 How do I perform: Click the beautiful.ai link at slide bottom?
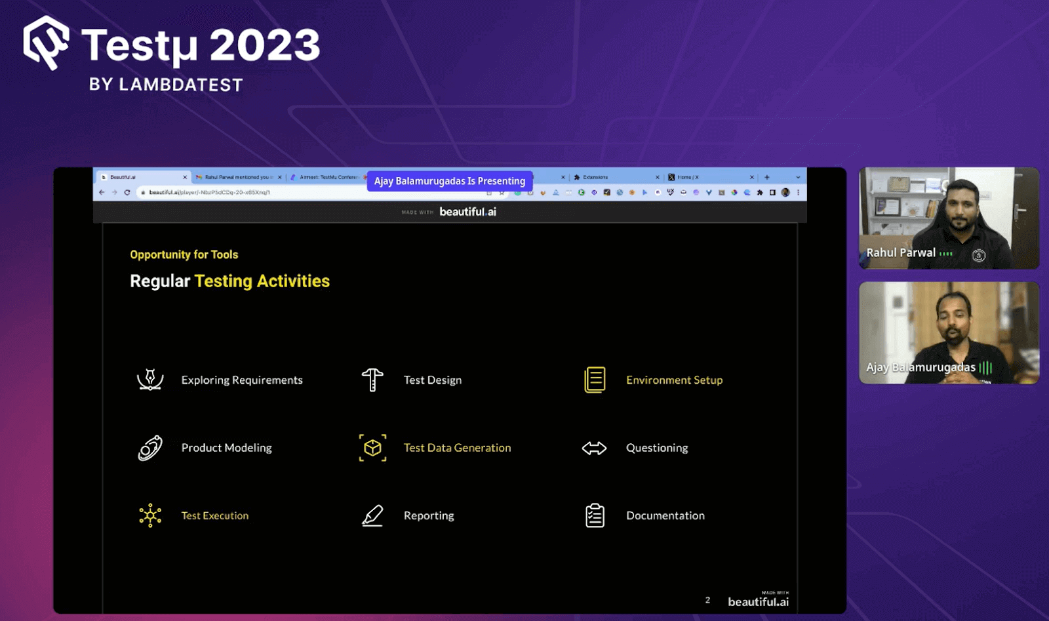click(757, 601)
